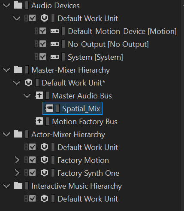Click the Factory Synth One work unit icon
The image size is (184, 211).
44,173
